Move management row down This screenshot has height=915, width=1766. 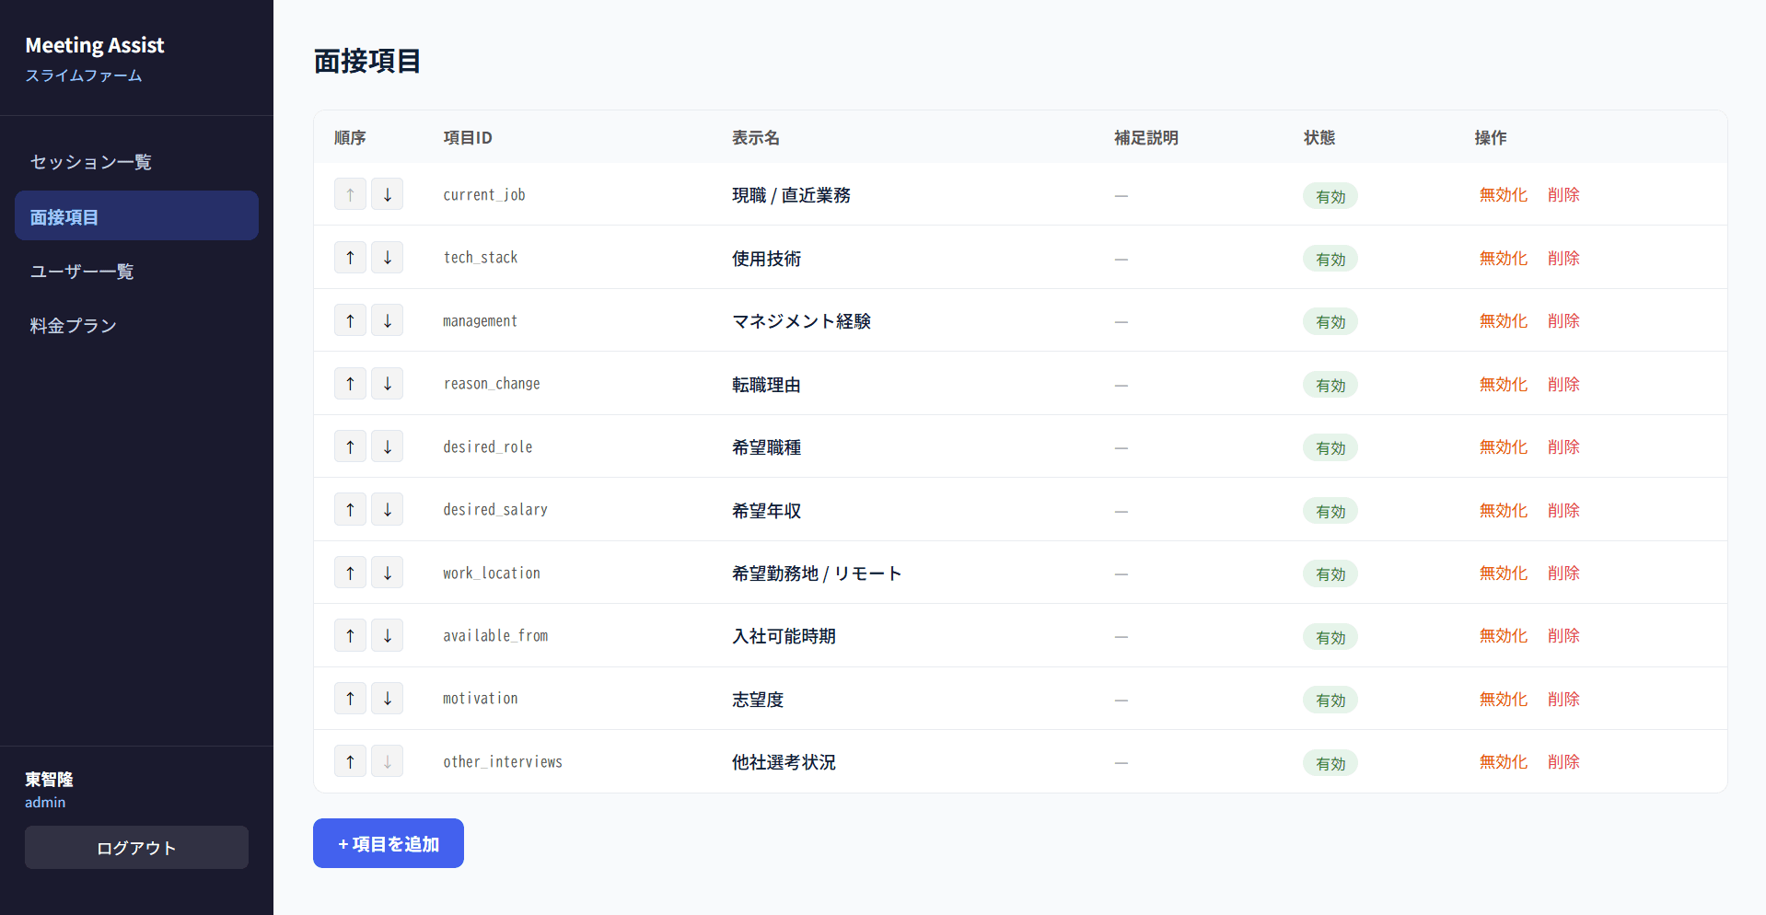[x=387, y=320]
